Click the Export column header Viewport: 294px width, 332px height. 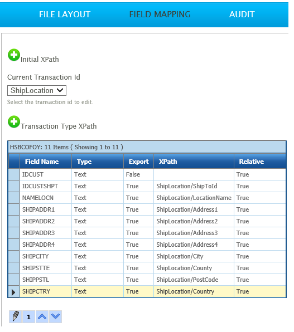138,162
